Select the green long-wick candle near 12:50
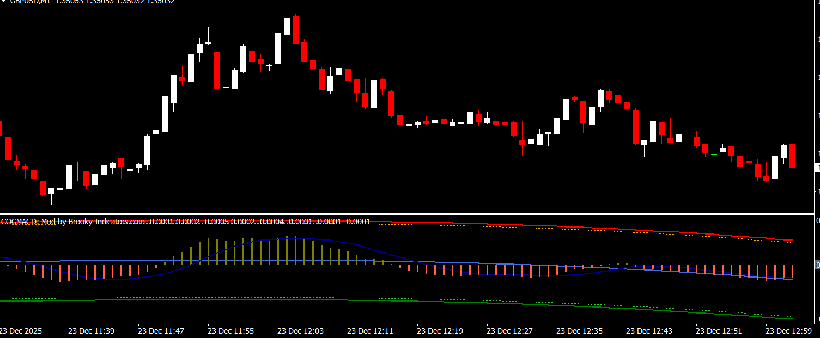The height and width of the screenshot is (338, 820). (688, 143)
